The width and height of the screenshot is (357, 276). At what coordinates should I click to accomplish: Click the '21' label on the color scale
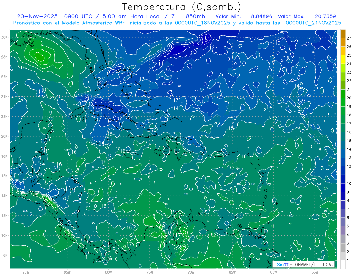click(349, 89)
